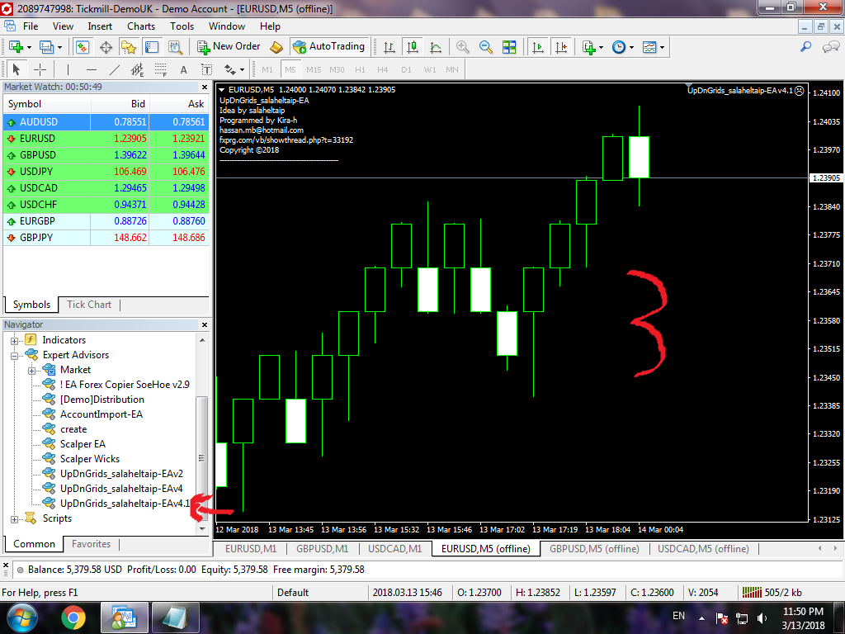Viewport: 845px width, 634px height.
Task: Select the arrows drawing tool
Action: pos(230,69)
